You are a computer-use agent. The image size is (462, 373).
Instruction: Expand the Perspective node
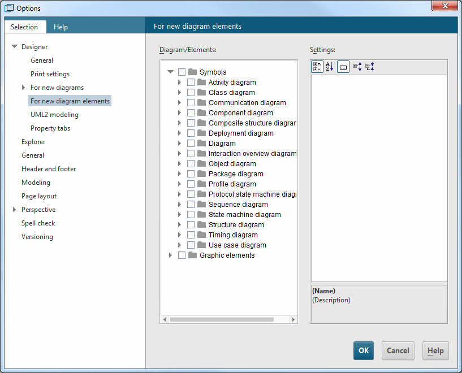(14, 209)
